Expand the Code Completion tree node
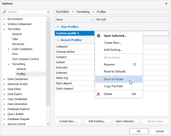171x136 pixels. pos(9,49)
